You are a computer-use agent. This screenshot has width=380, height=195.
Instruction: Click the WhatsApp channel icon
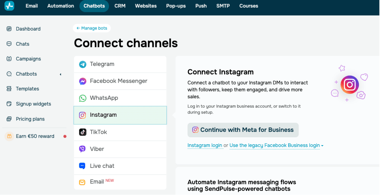(83, 98)
